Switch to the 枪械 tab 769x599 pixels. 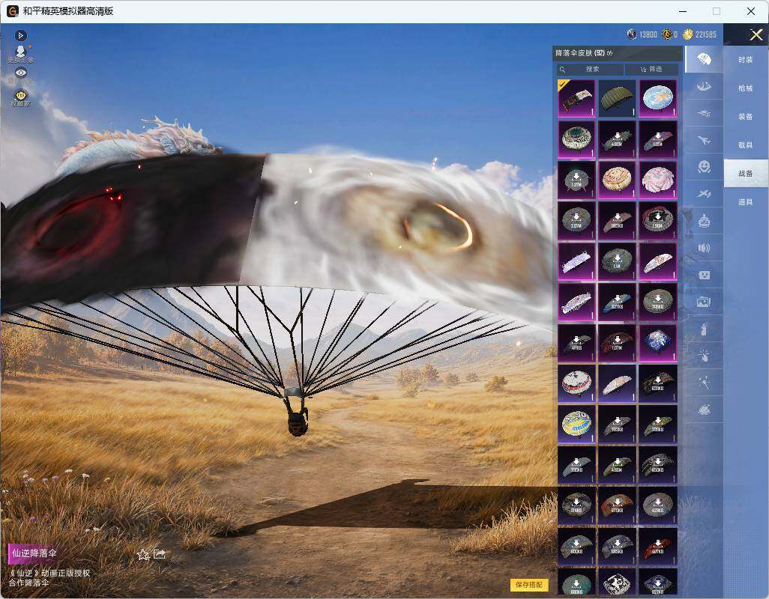pyautogui.click(x=746, y=88)
